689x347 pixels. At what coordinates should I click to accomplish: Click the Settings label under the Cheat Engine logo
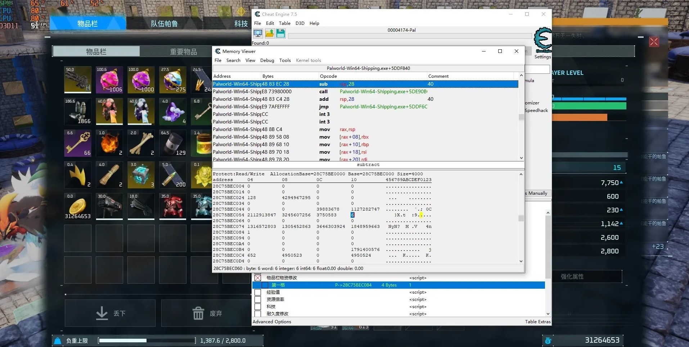[542, 57]
